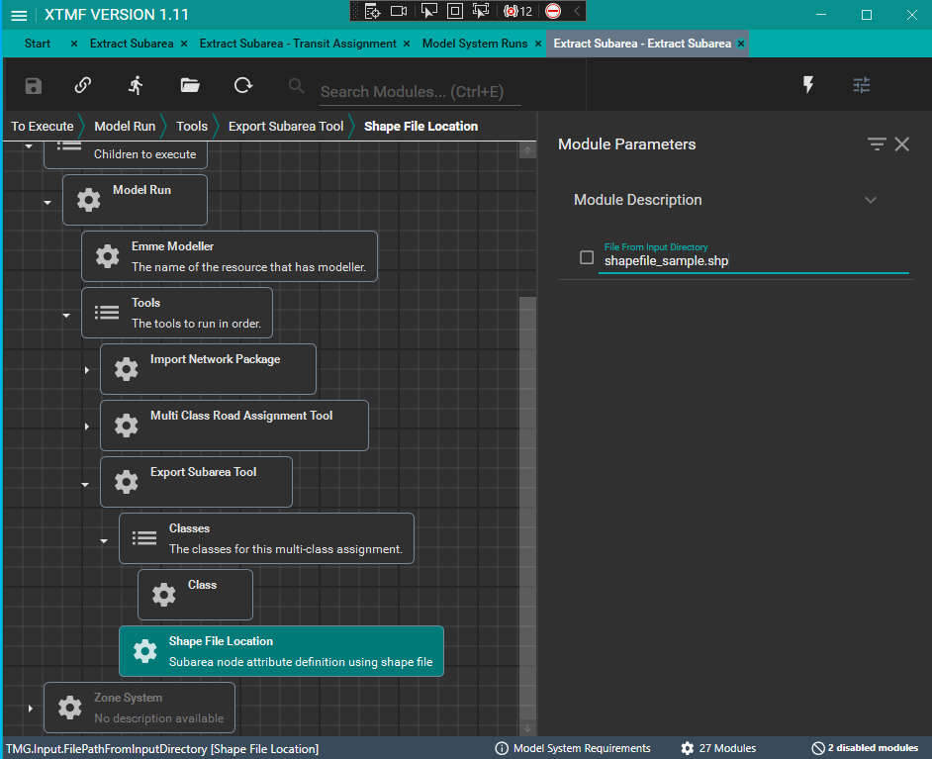Click the gear icon beside 27 Modules
The height and width of the screenshot is (759, 932).
[687, 748]
